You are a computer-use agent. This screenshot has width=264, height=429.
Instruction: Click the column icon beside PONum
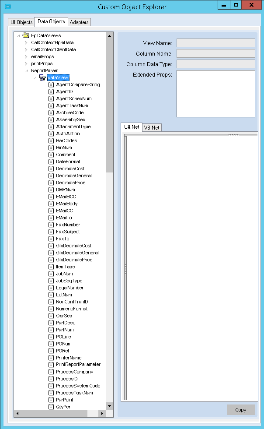(x=51, y=344)
